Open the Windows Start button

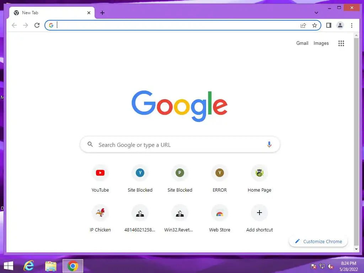pyautogui.click(x=9, y=266)
